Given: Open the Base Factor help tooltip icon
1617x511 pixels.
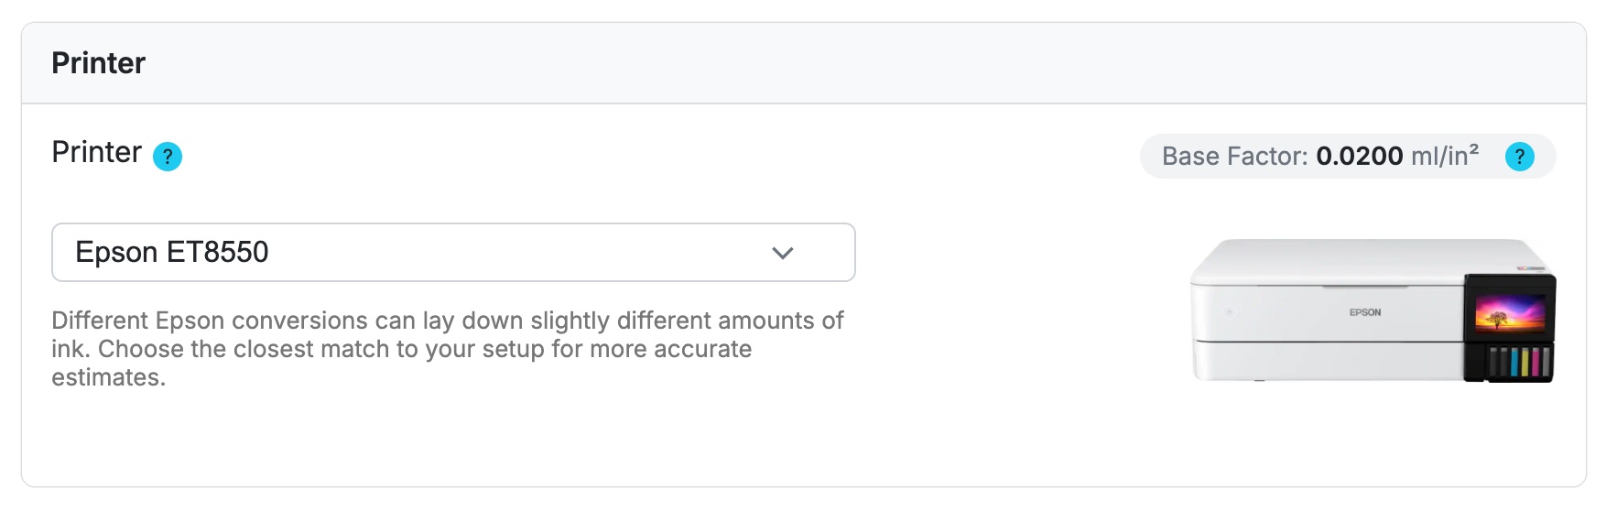Looking at the screenshot, I should (x=1519, y=157).
